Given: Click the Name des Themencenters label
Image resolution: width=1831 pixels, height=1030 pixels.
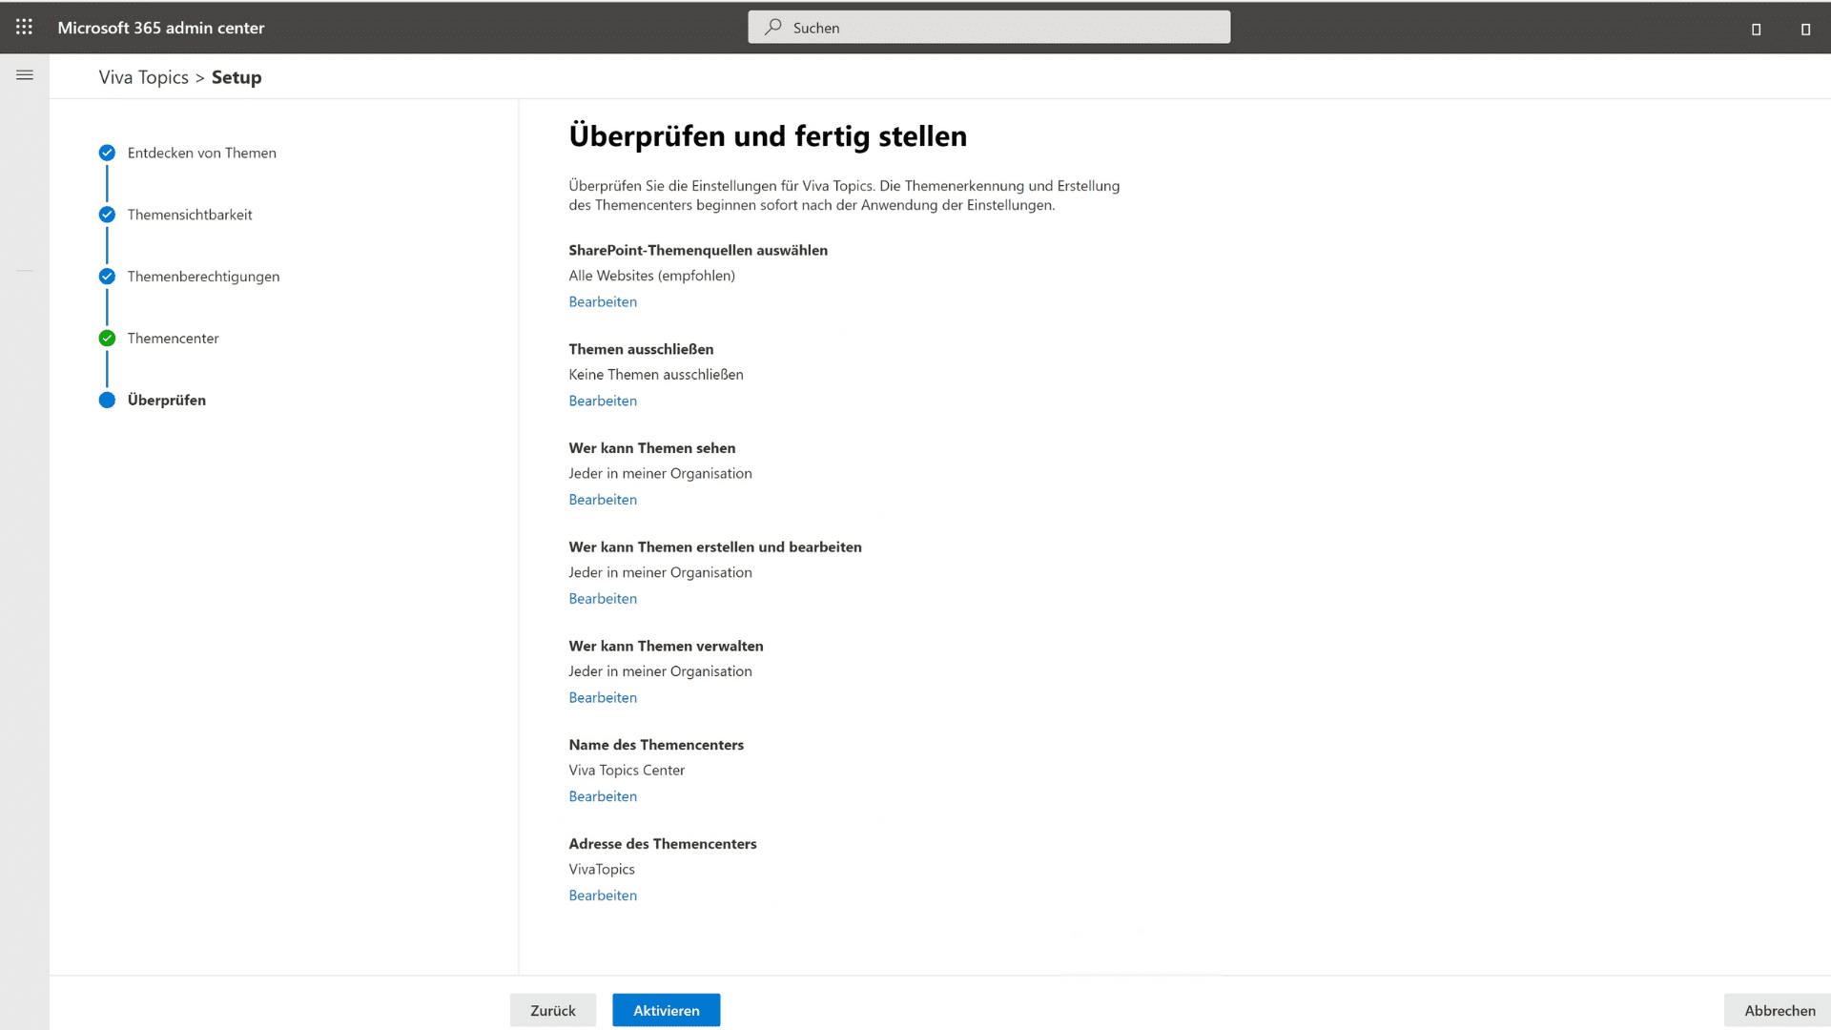Looking at the screenshot, I should (x=656, y=745).
